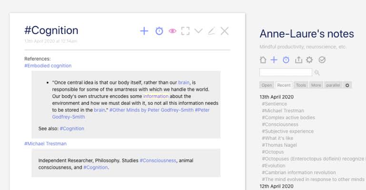Follow #Cognition link in Trestman description
Image resolution: width=366 pixels, height=190 pixels.
click(x=96, y=168)
